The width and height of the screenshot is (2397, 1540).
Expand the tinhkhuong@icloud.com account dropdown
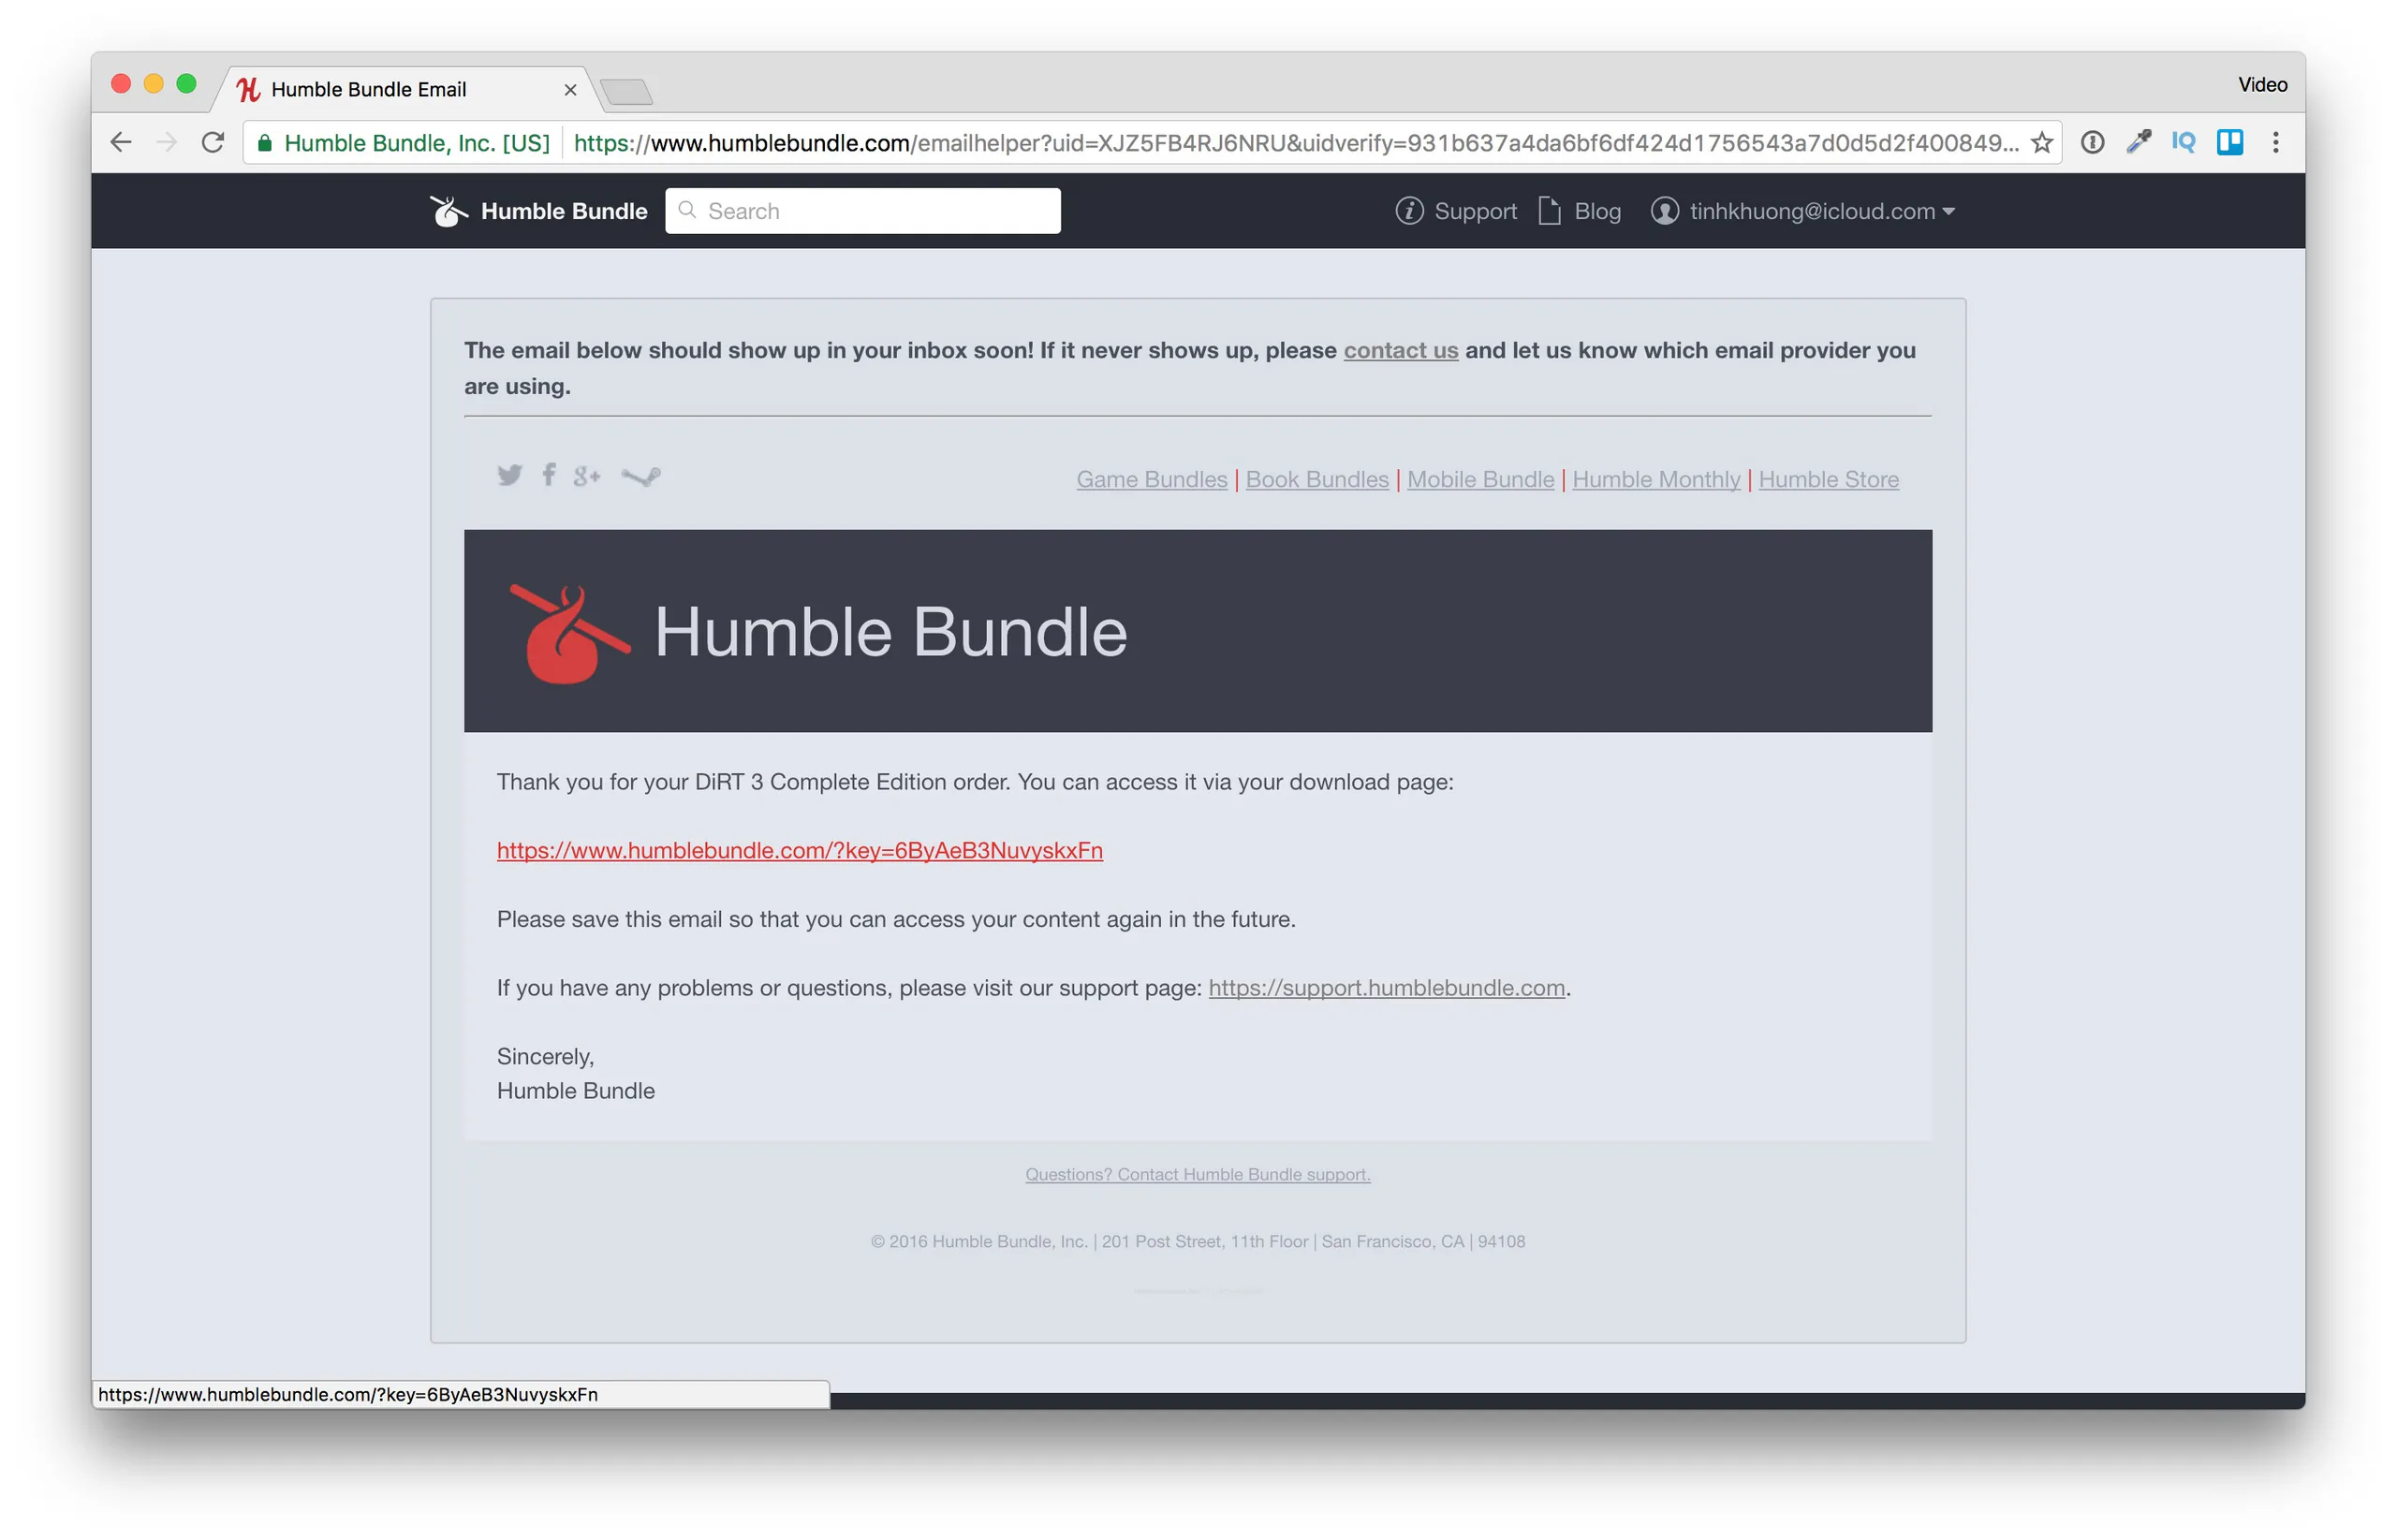(1802, 211)
